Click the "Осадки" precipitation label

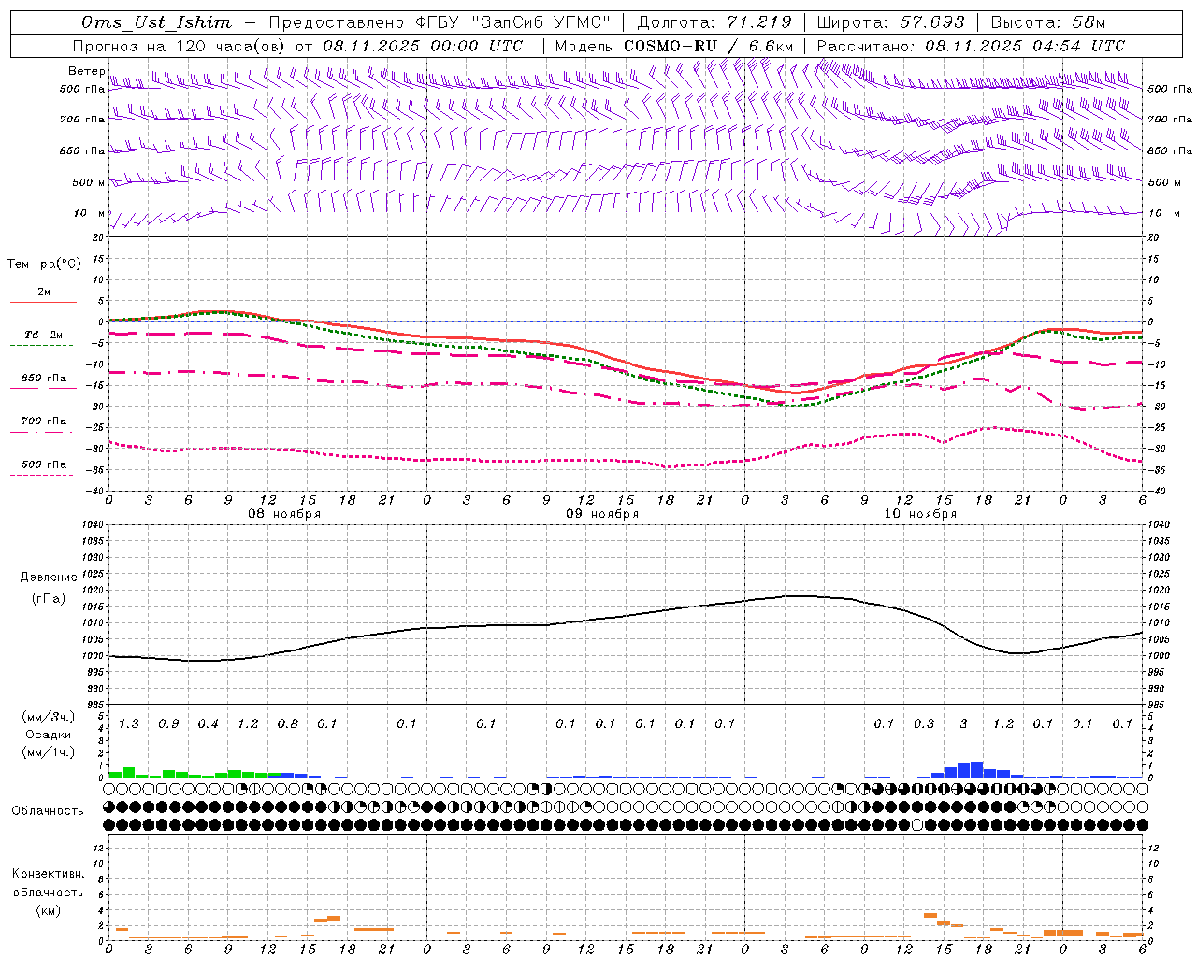49,735
